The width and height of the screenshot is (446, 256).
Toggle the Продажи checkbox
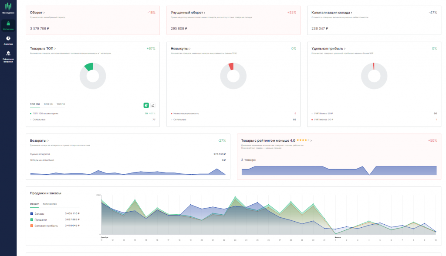coord(32,219)
